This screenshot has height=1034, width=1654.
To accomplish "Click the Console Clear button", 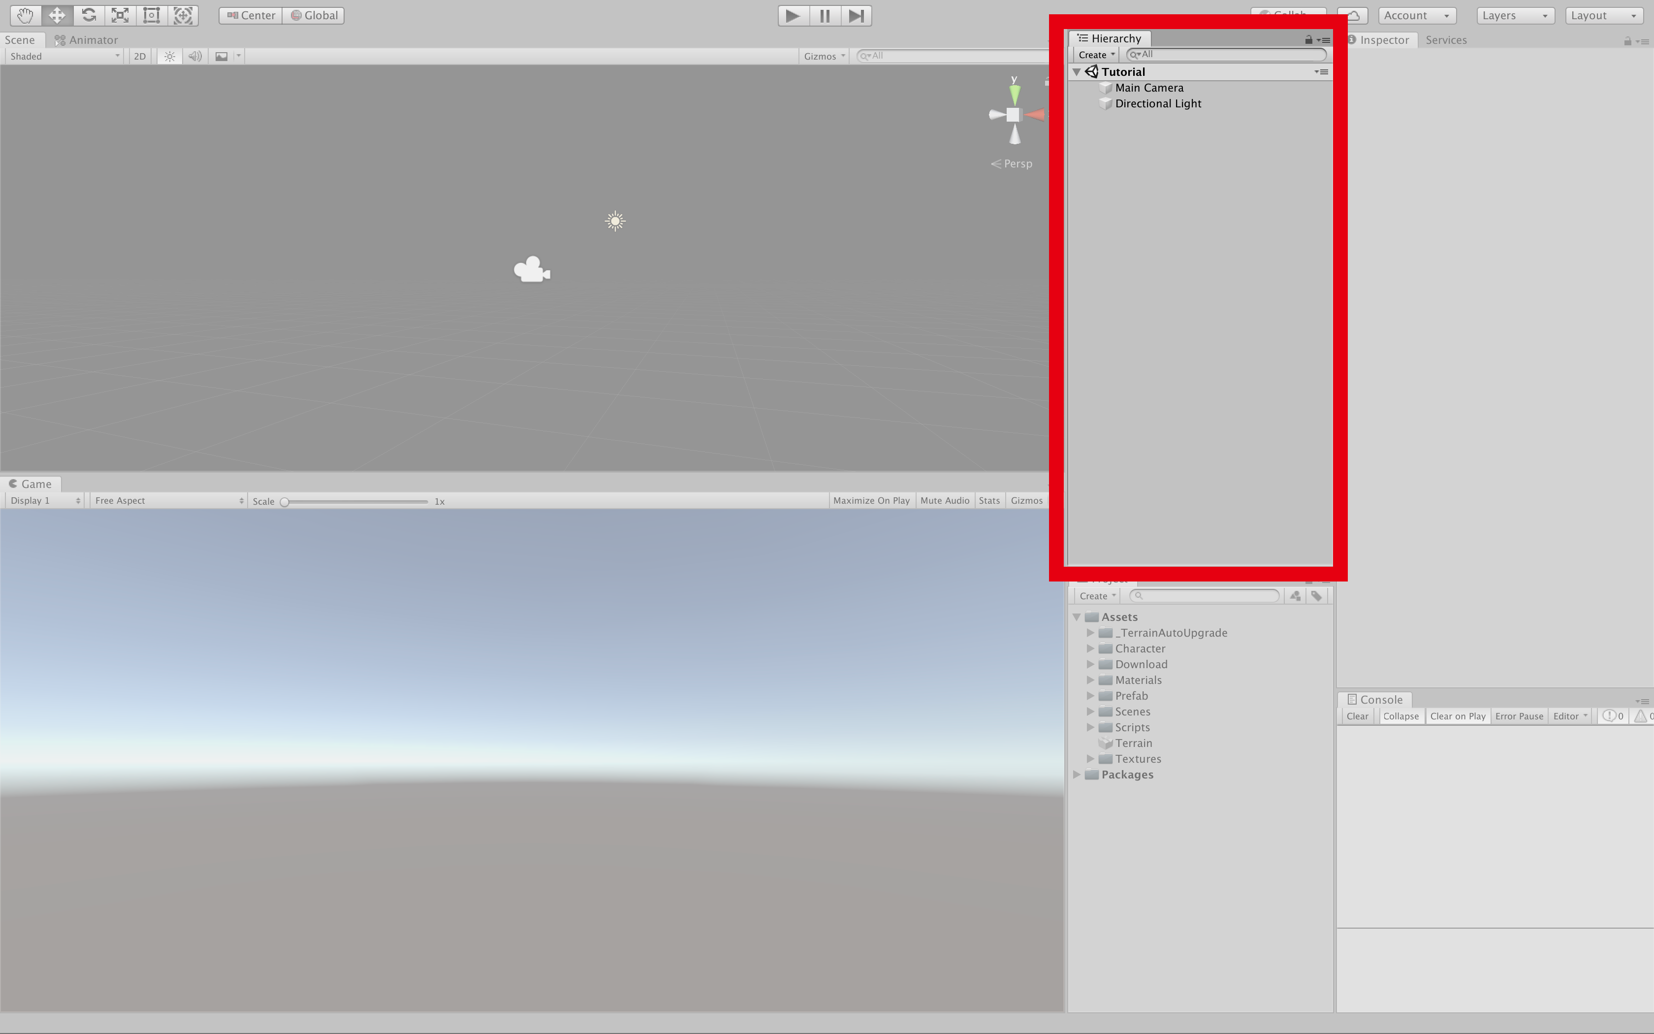I will click(1357, 716).
